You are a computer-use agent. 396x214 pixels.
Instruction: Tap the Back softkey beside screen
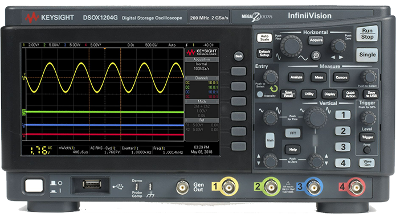[x=239, y=56]
